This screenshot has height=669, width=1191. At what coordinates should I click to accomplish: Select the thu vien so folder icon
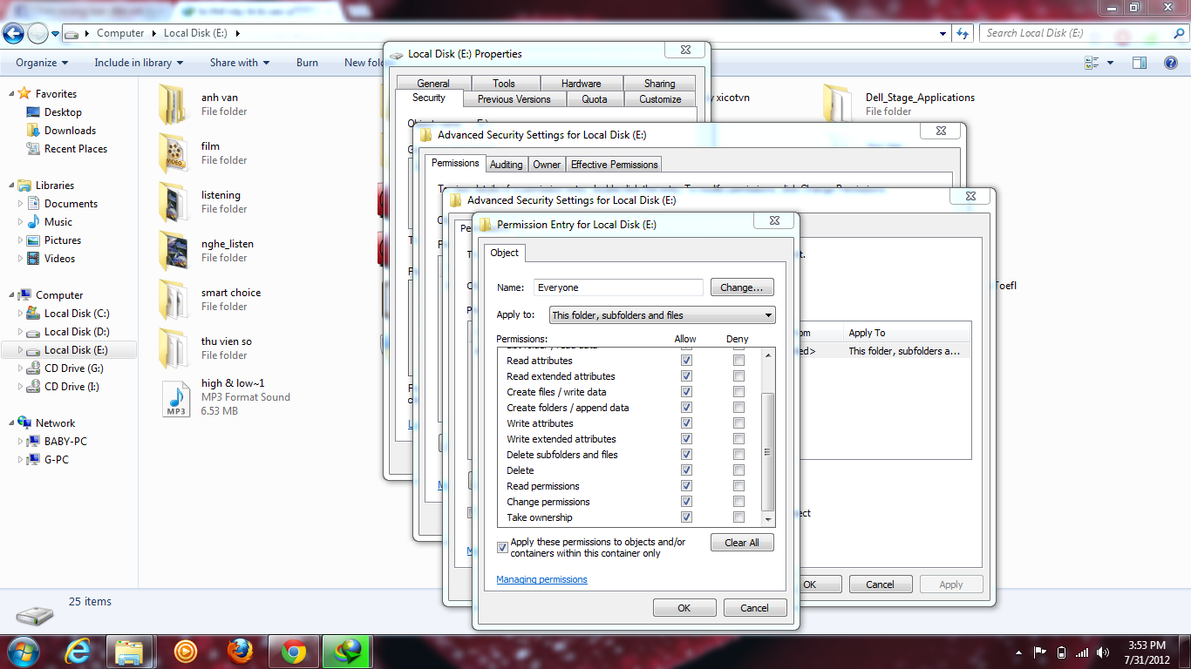point(173,348)
